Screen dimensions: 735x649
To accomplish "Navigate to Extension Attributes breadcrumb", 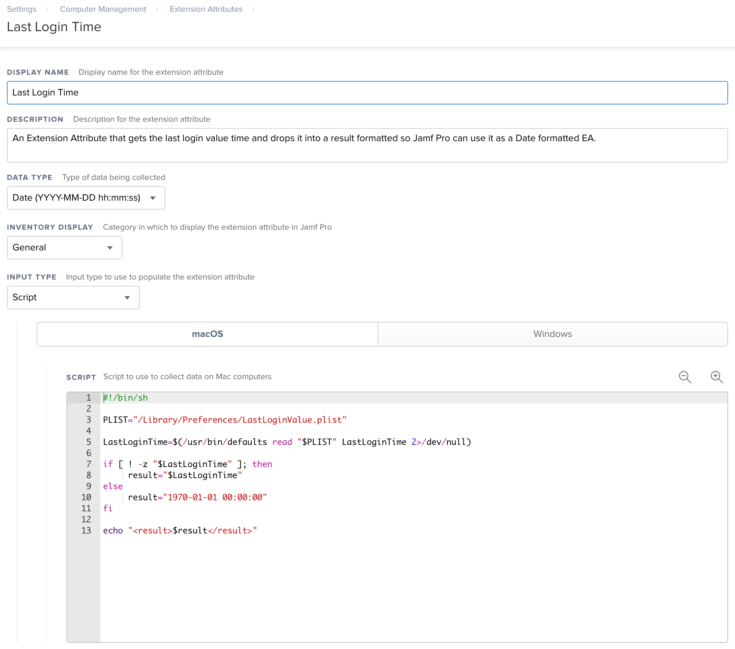I will pyautogui.click(x=206, y=9).
